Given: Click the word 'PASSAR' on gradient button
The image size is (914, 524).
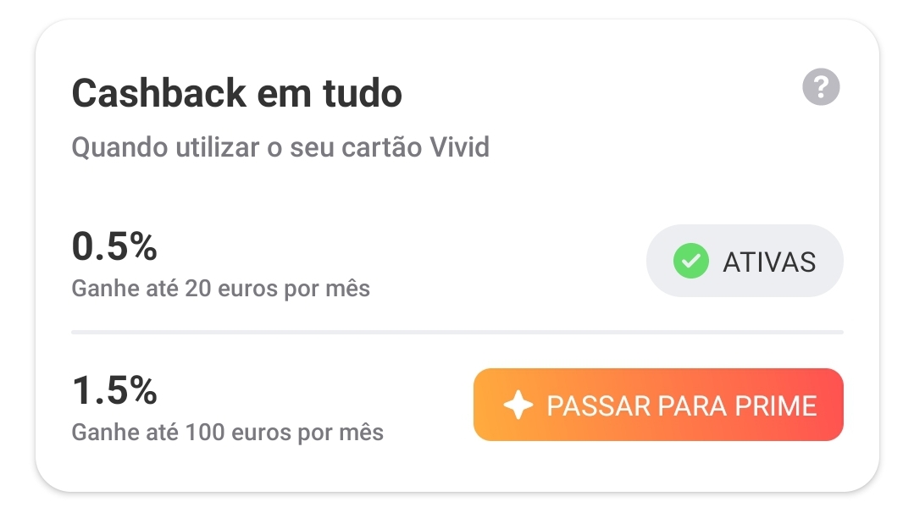Looking at the screenshot, I should (586, 405).
